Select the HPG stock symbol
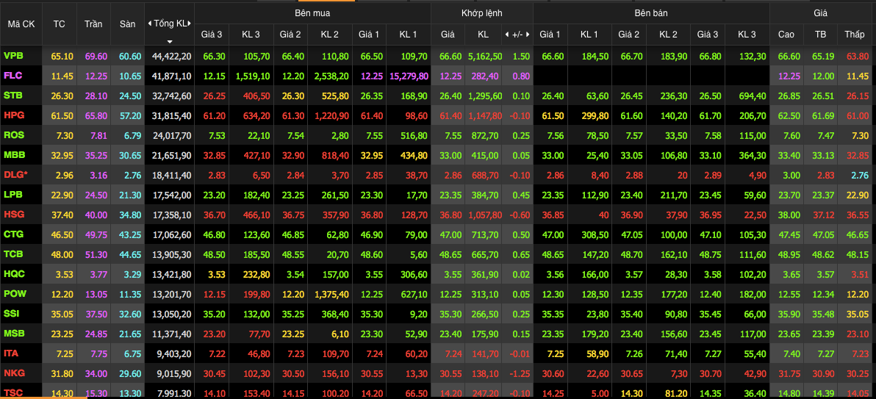 pos(13,115)
